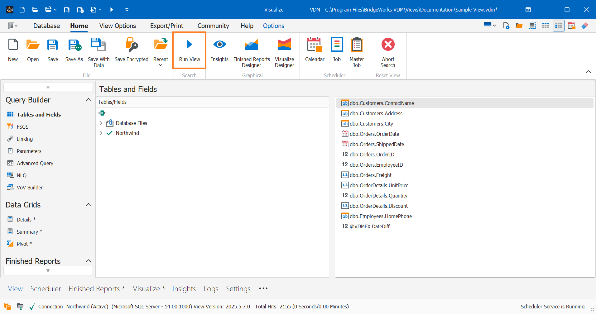This screenshot has height=314, width=596.
Task: Expand the Northwind tree node
Action: coord(101,133)
